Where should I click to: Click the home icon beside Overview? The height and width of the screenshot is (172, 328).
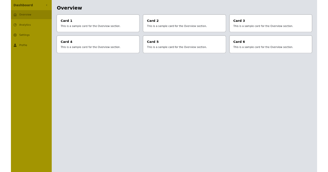pos(15,14)
